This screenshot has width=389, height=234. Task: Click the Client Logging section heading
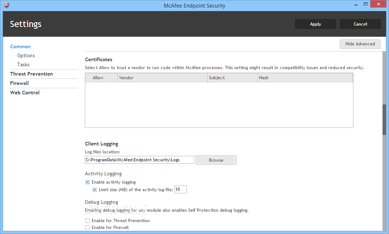pos(101,144)
